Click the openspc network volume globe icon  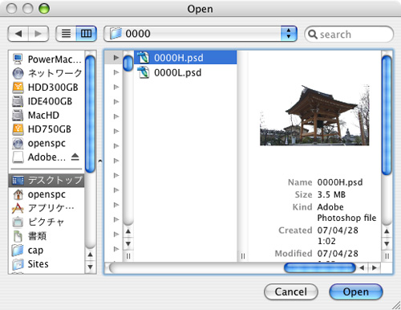[x=18, y=143]
